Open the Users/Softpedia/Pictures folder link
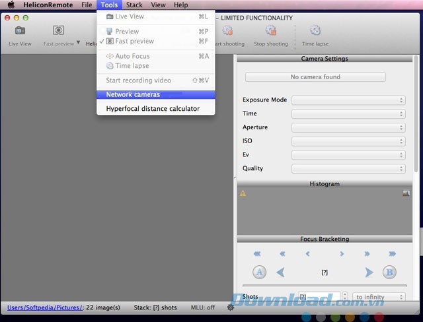The image size is (423, 322). coord(45,307)
